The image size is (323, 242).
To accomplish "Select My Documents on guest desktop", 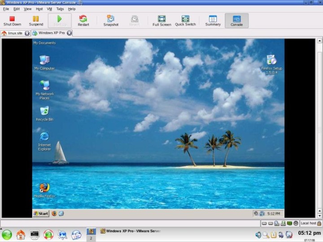I will coord(44,43).
